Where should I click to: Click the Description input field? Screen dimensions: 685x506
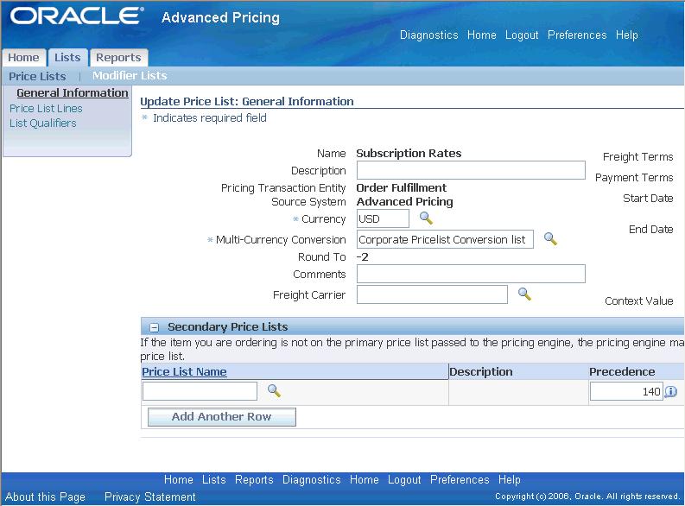[x=471, y=170]
